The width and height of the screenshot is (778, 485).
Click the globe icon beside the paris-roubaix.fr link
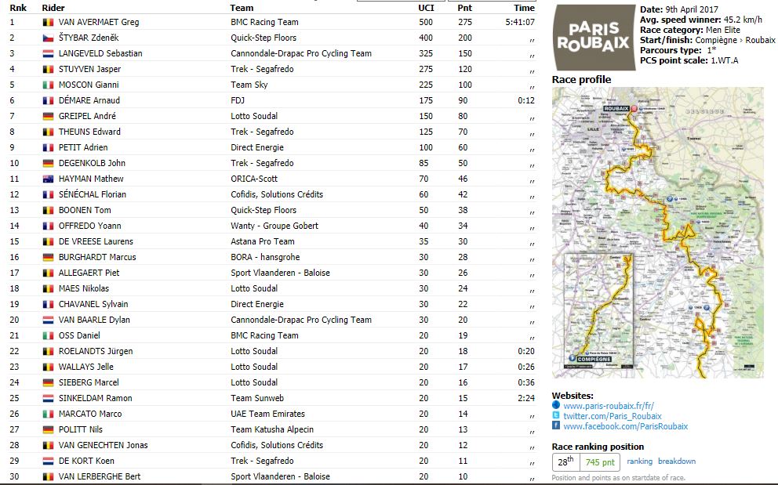[x=556, y=405]
